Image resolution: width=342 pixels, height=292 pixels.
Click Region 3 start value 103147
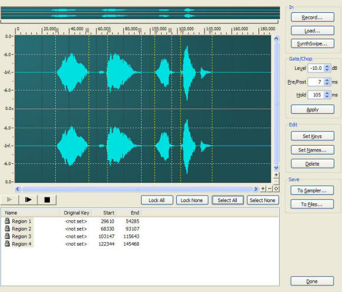(x=106, y=236)
